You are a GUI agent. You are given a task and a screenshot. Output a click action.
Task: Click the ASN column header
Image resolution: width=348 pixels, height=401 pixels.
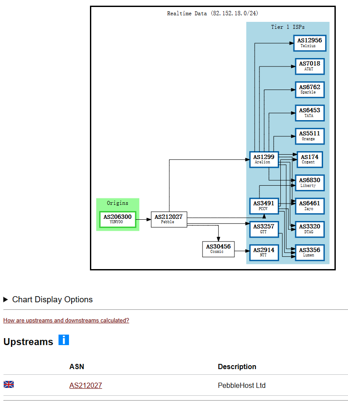(77, 366)
